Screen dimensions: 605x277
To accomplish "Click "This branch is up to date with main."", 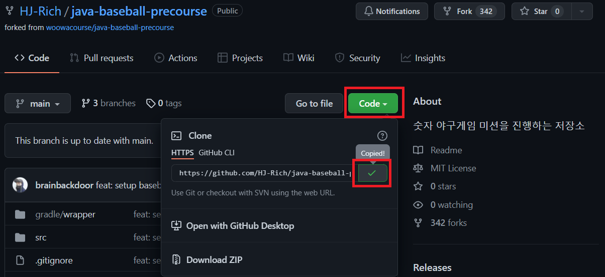I will 84,141.
